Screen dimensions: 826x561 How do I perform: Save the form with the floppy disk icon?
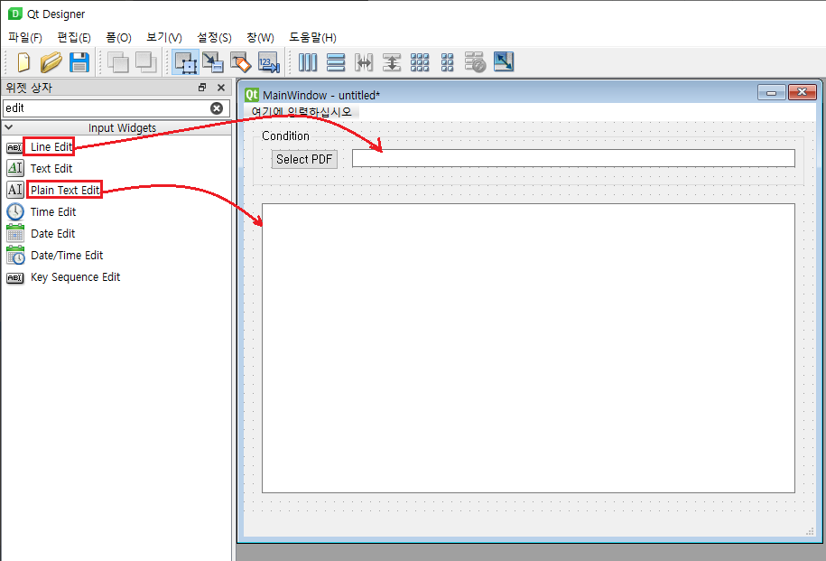(79, 62)
